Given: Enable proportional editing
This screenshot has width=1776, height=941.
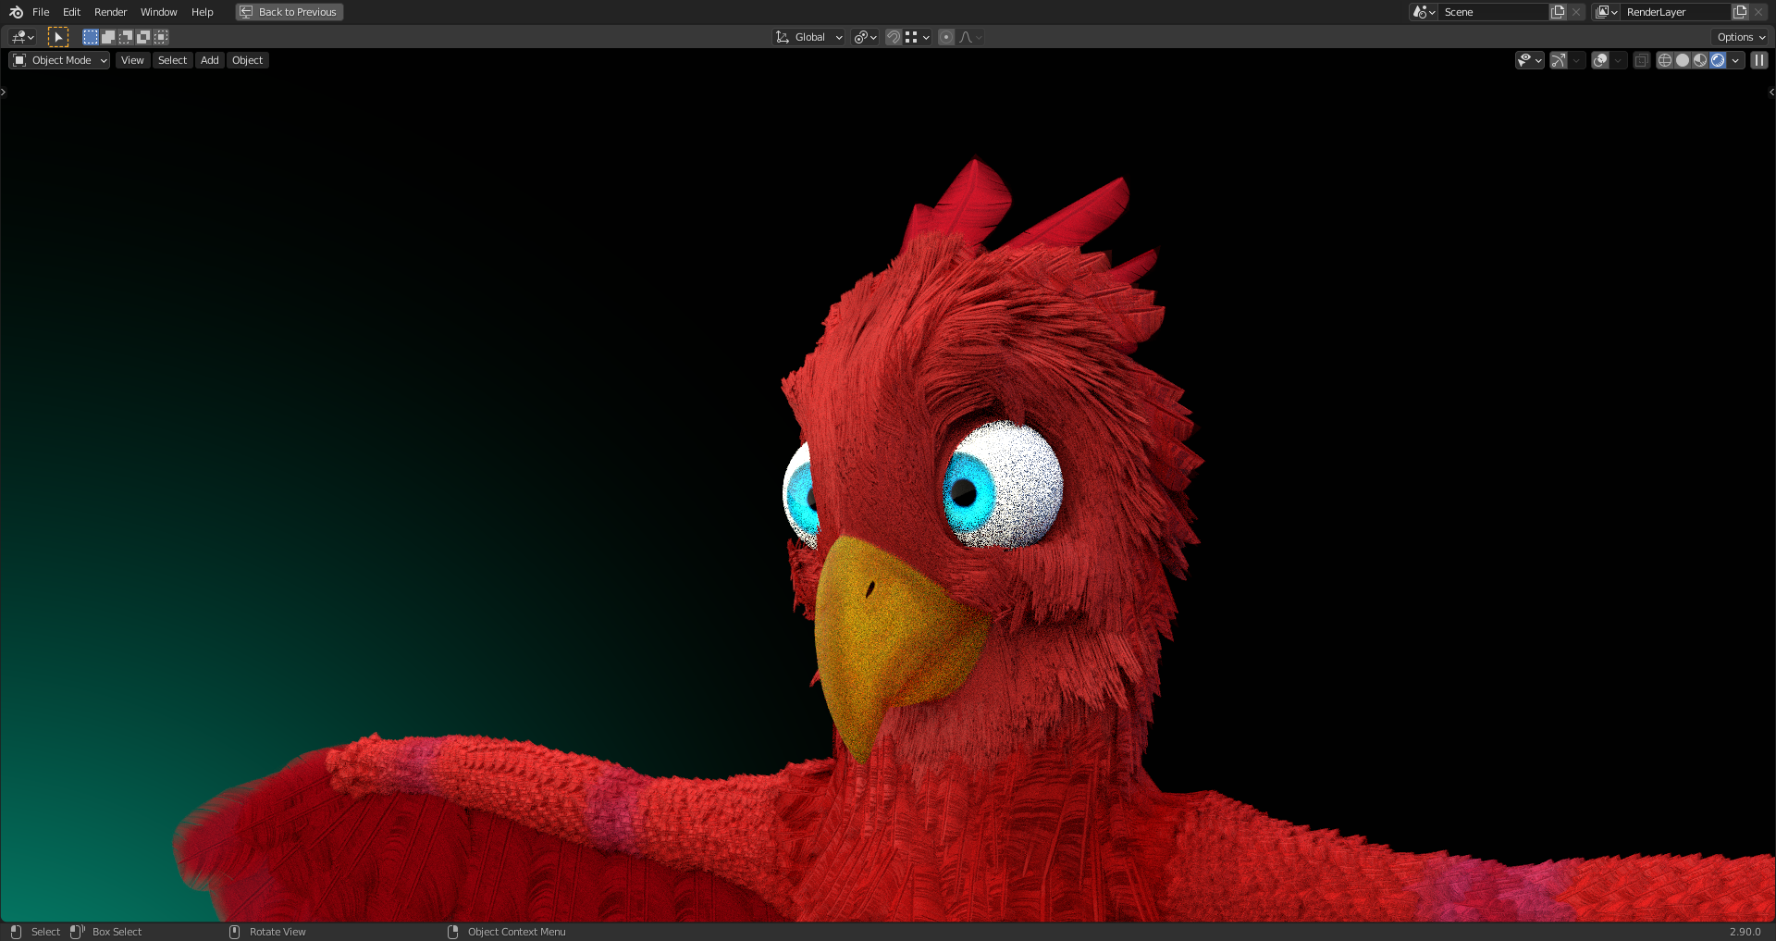Looking at the screenshot, I should 945,37.
